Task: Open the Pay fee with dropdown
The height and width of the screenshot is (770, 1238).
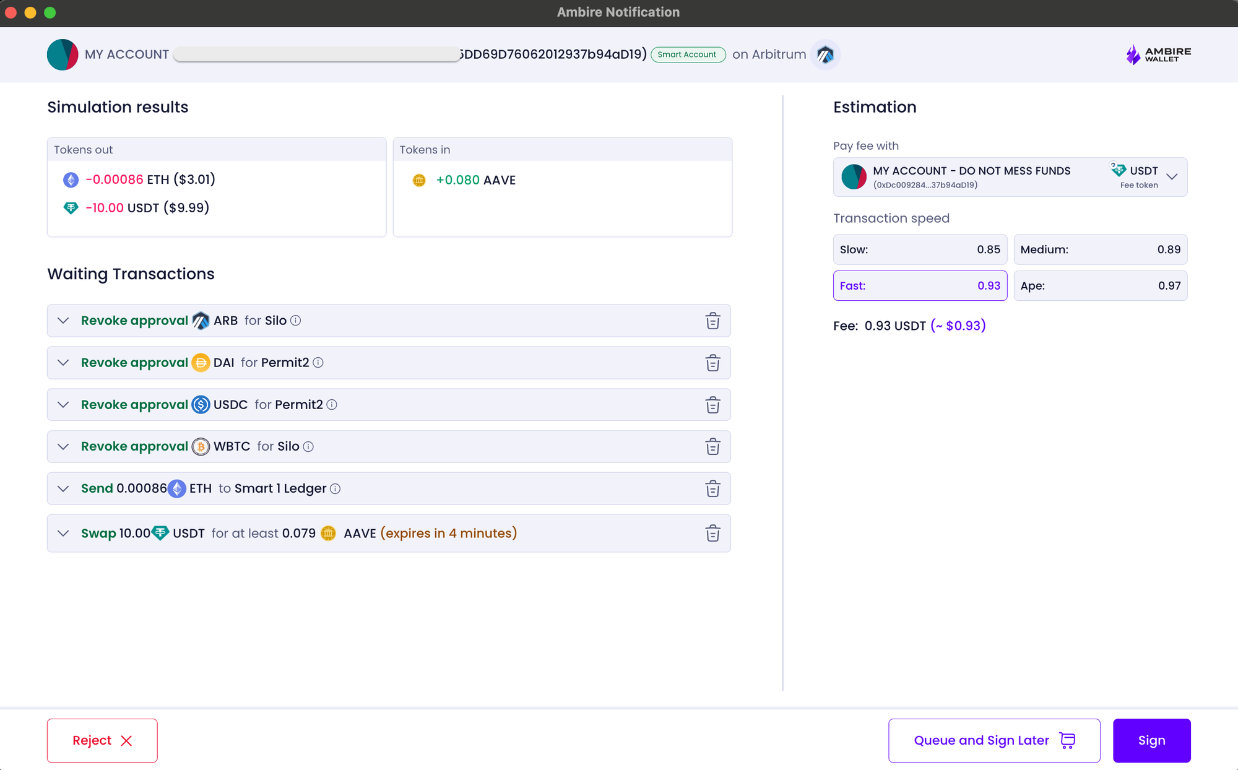Action: [1010, 177]
